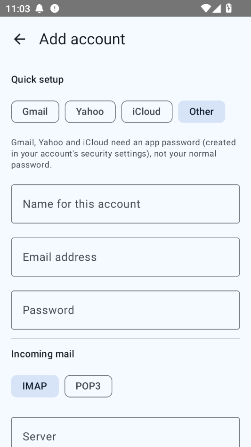Tap the Add account page title

click(82, 39)
